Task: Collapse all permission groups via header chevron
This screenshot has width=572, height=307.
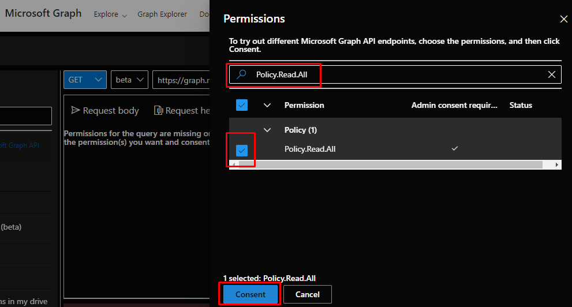Action: 267,105
